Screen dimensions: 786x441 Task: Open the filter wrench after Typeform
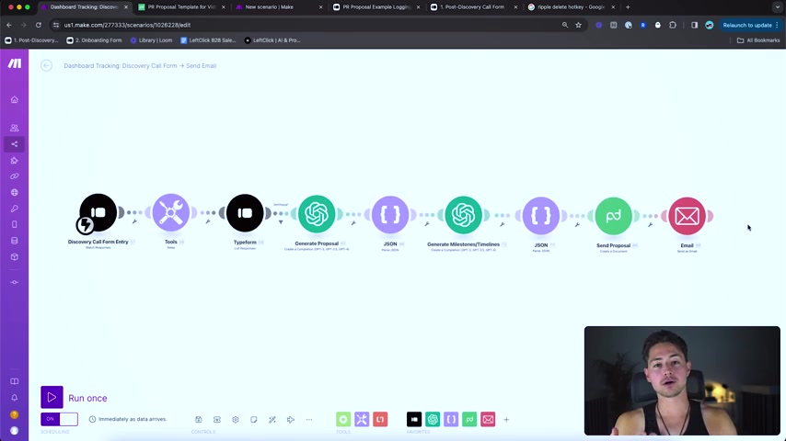281,221
